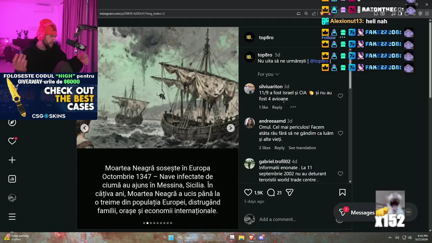Image resolution: width=432 pixels, height=243 pixels.
Task: Click the Brave browser taskbar icon
Action: coord(251,238)
